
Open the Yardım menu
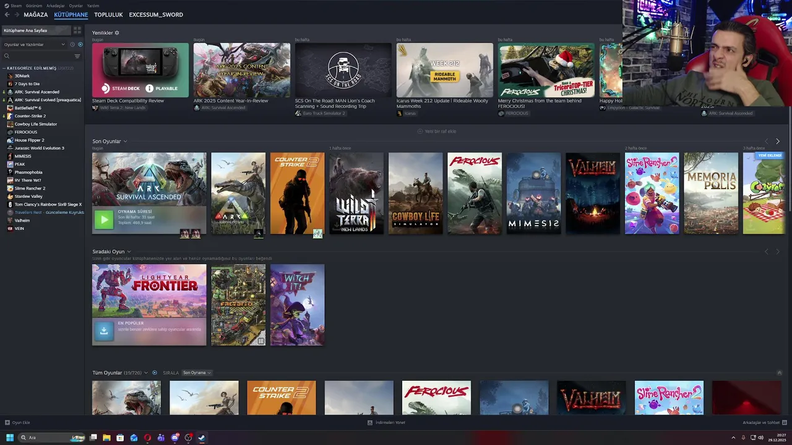(93, 6)
